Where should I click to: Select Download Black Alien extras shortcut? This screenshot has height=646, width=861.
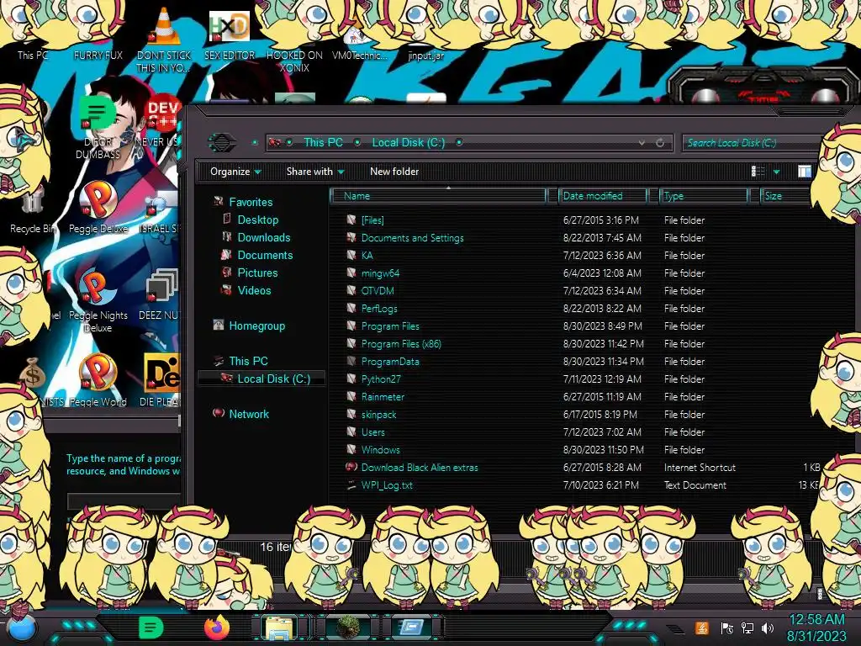(420, 468)
